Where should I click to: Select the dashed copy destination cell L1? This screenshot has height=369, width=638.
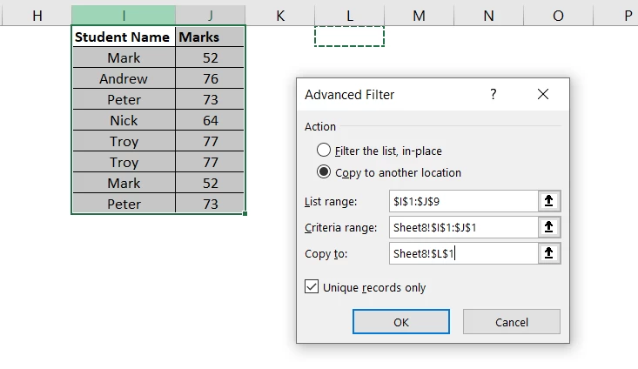[x=350, y=37]
